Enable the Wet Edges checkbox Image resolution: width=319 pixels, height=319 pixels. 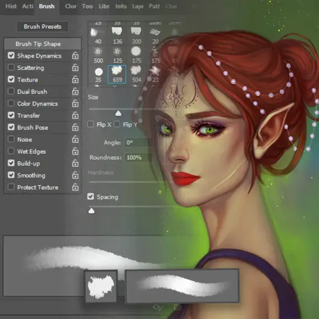pyautogui.click(x=11, y=151)
